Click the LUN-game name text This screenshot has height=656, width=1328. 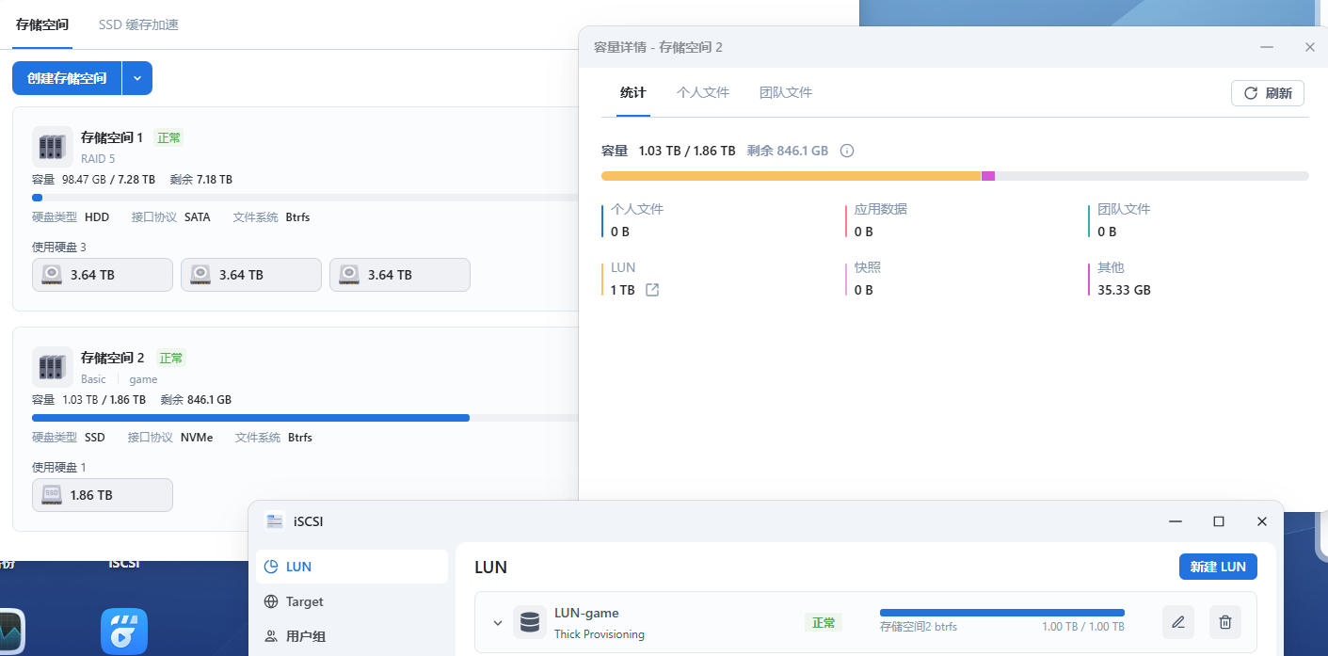pyautogui.click(x=586, y=613)
